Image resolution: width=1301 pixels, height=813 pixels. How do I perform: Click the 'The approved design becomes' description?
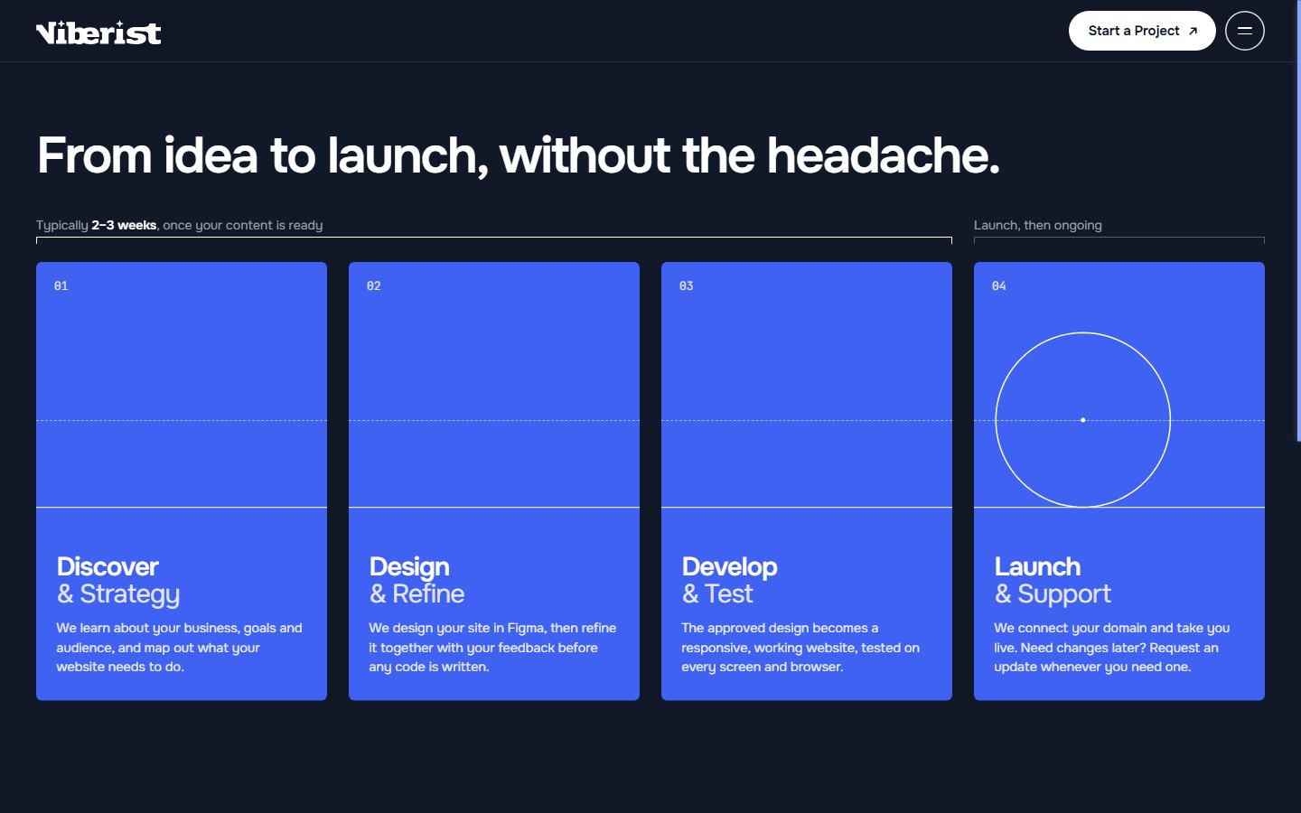800,647
